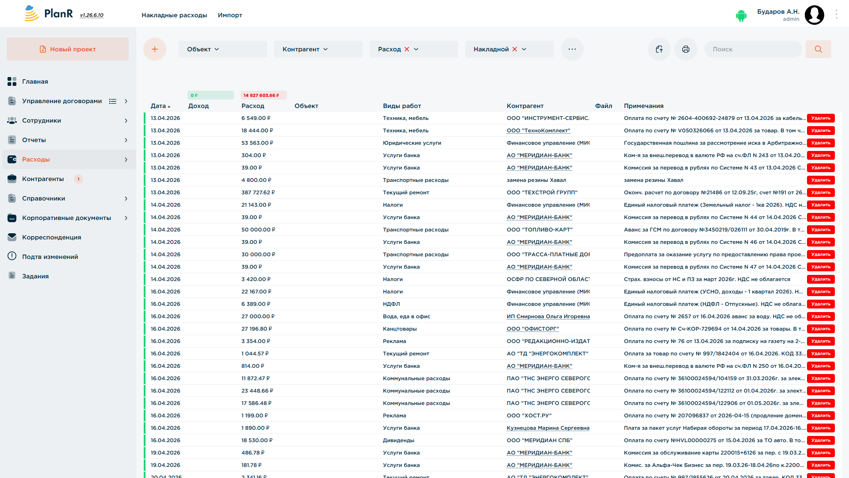Click the plus add-expense button
Screen dimensions: 849x478
(155, 49)
